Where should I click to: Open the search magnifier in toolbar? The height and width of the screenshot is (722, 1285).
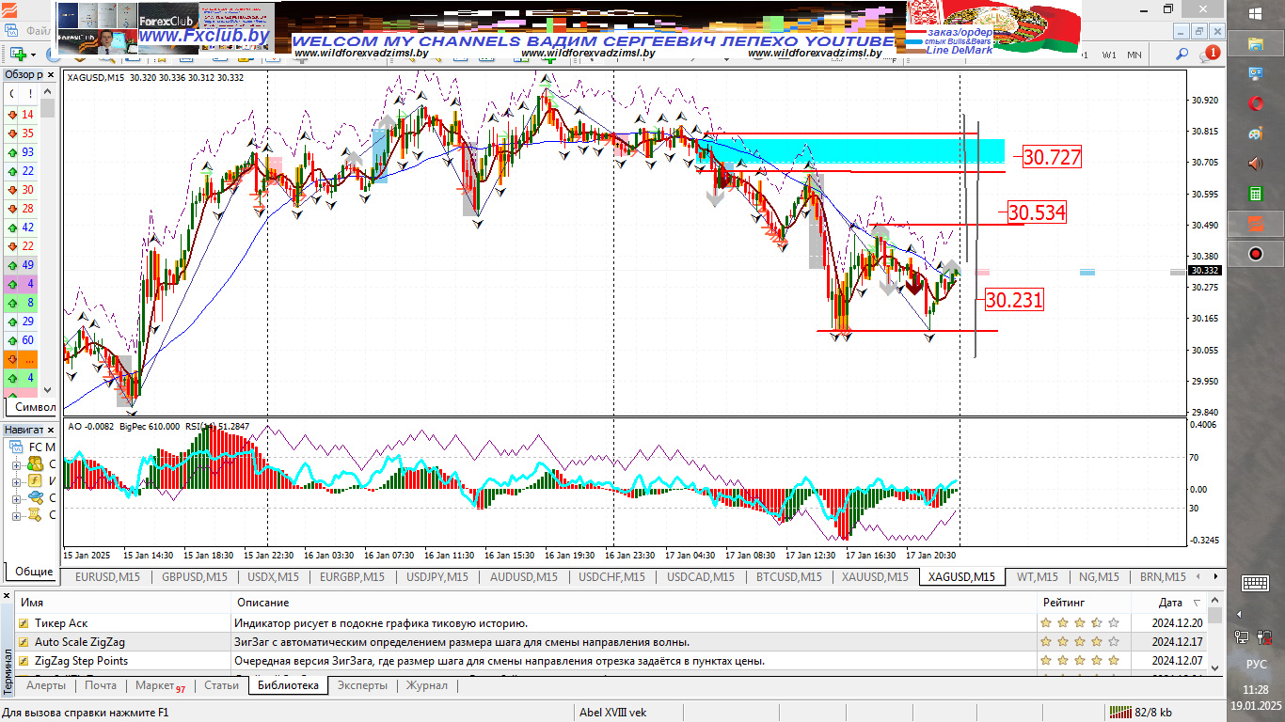coord(1182,55)
